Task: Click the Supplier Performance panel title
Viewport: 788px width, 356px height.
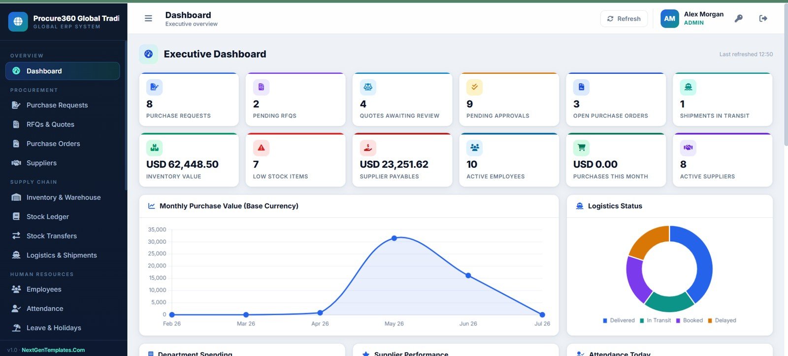Action: click(411, 354)
